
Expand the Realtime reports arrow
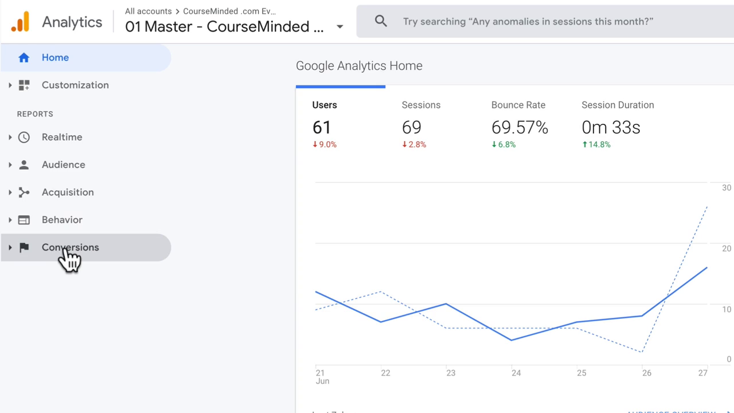pos(10,137)
